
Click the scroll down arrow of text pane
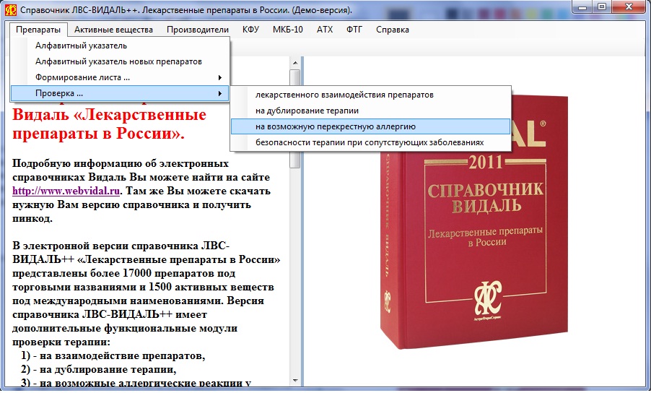pyautogui.click(x=295, y=380)
